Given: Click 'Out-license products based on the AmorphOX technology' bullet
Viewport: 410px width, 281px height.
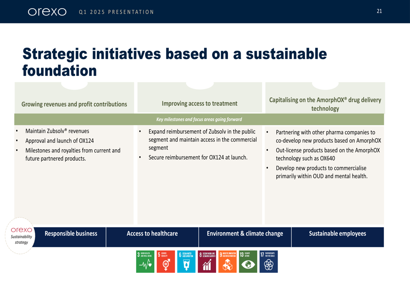Looking at the screenshot, I should point(328,154).
